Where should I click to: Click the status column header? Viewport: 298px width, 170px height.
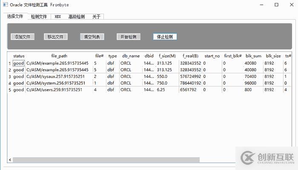pyautogui.click(x=19, y=56)
